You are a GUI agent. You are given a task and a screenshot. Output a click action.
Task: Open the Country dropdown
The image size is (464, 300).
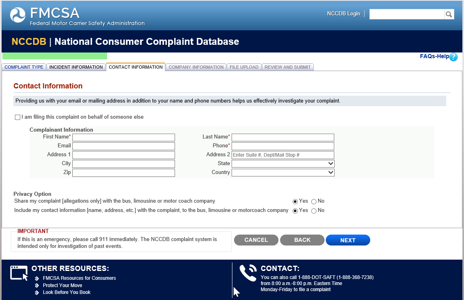point(283,172)
